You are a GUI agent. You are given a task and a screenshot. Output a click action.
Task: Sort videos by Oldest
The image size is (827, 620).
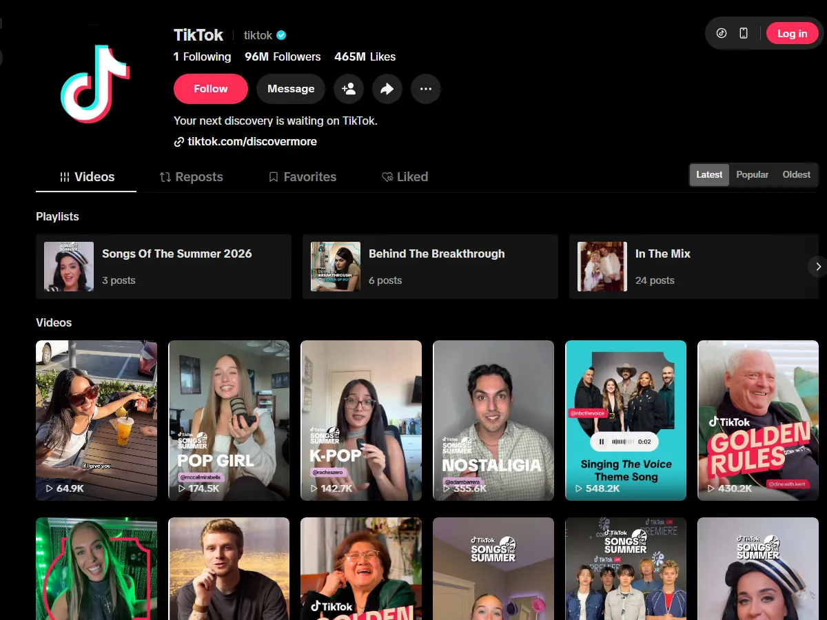tap(796, 175)
